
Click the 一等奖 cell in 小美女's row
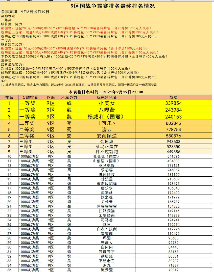click(x=30, y=103)
